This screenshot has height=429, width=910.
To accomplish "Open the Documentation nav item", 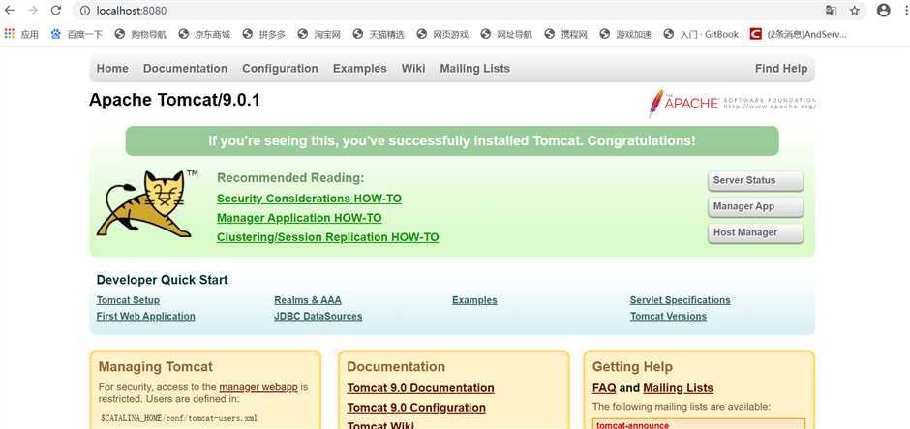I will (x=185, y=69).
